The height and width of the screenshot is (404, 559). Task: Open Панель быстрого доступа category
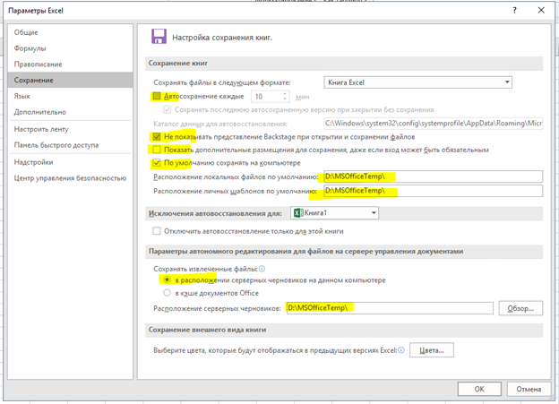[x=70, y=145]
